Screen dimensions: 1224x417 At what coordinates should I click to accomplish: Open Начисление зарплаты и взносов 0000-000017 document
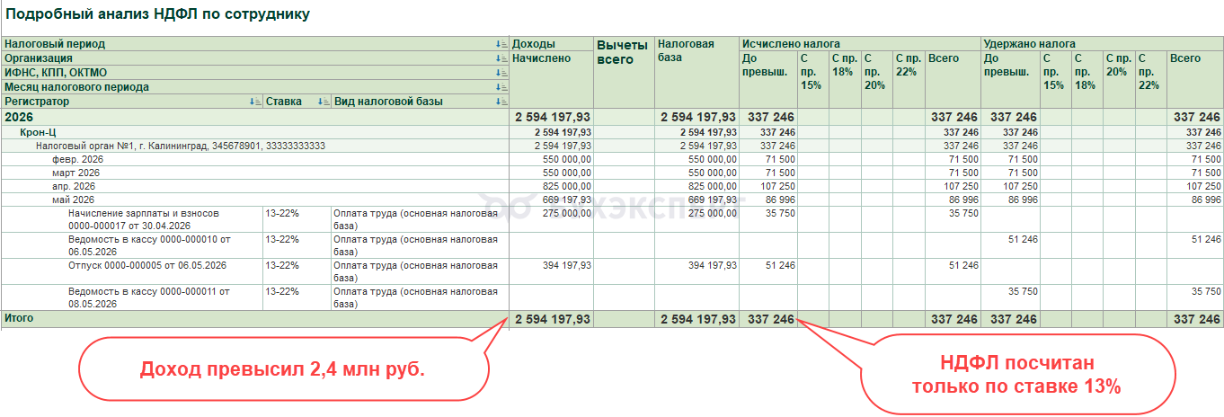(144, 219)
